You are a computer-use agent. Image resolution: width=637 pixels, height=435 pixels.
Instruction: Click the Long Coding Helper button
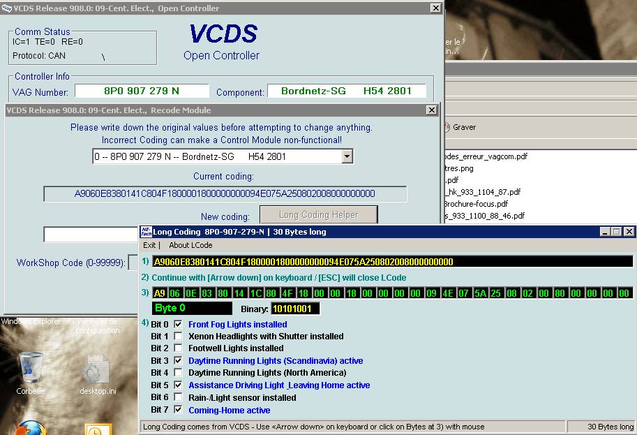(x=318, y=214)
